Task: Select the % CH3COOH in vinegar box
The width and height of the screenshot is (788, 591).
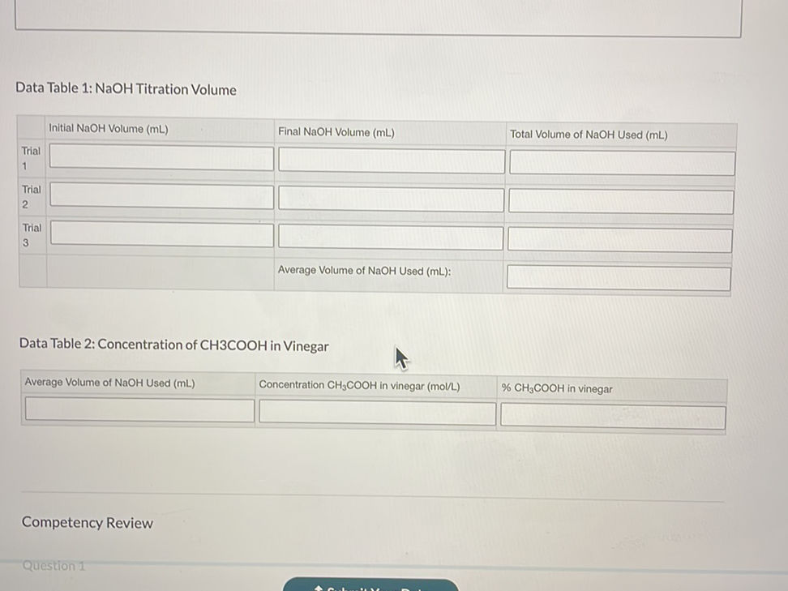Action: [x=612, y=416]
